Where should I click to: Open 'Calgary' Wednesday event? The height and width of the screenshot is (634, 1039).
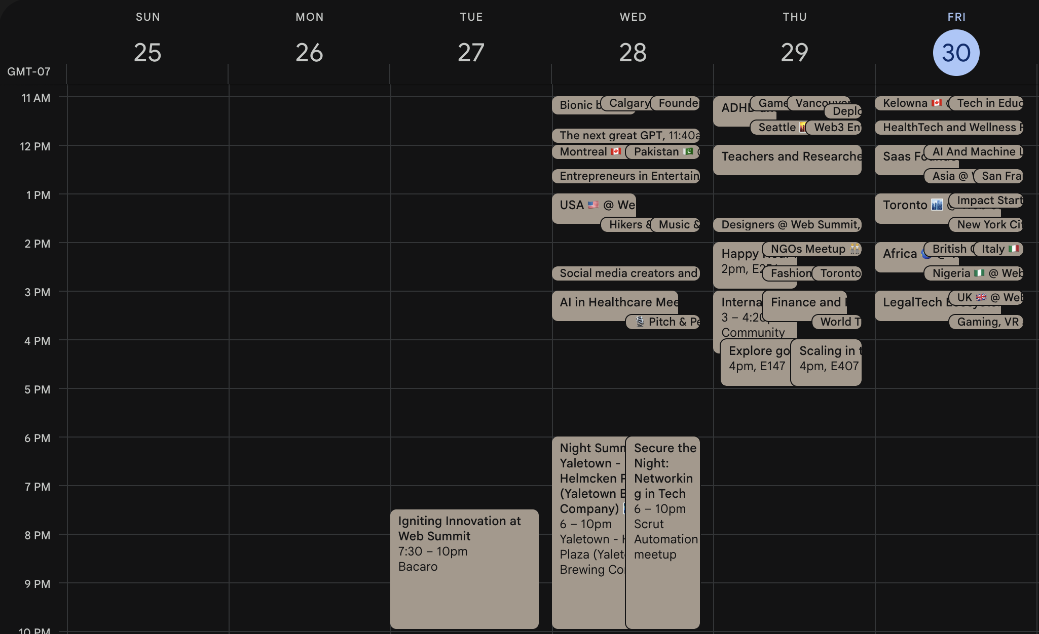626,103
